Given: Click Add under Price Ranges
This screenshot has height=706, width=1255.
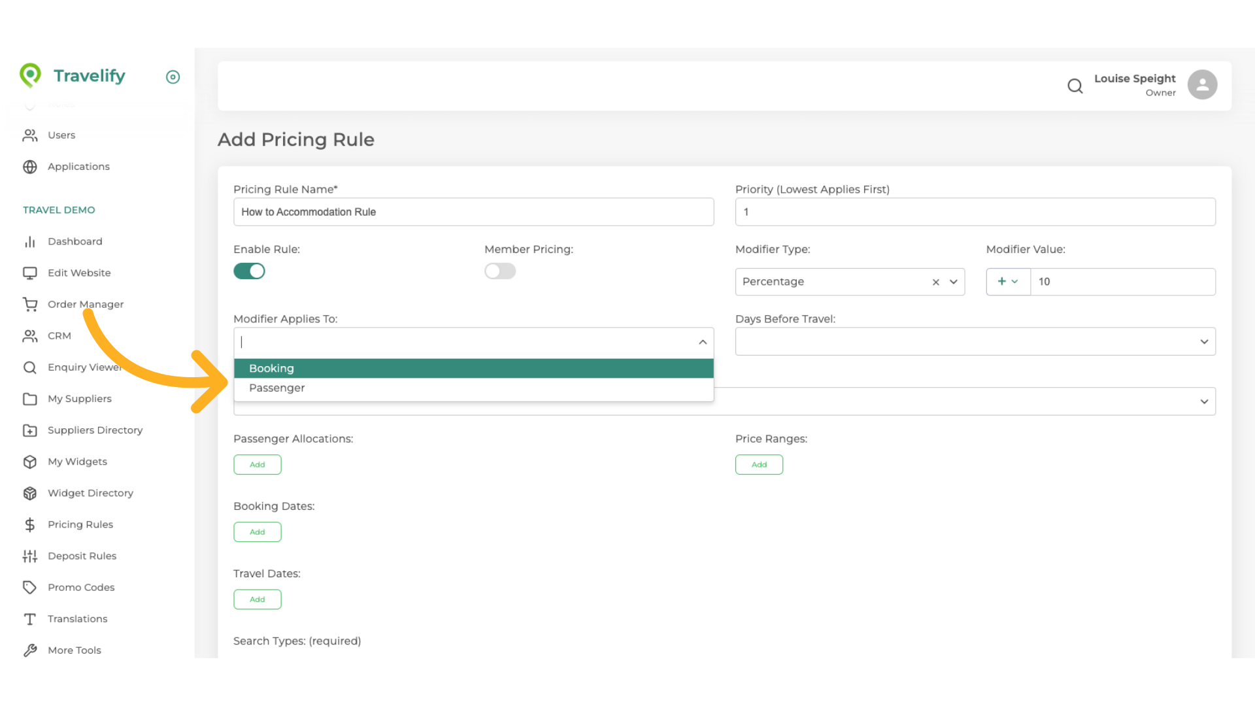Looking at the screenshot, I should 758,464.
